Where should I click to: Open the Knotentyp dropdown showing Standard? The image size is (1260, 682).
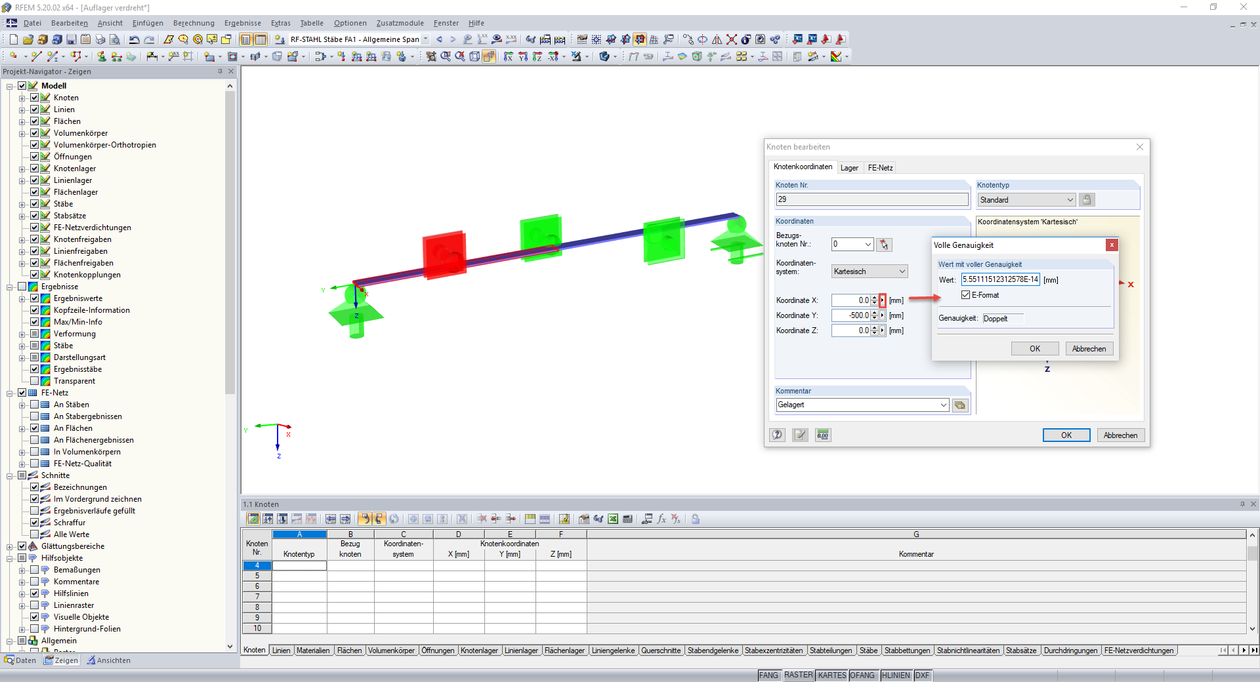1069,199
